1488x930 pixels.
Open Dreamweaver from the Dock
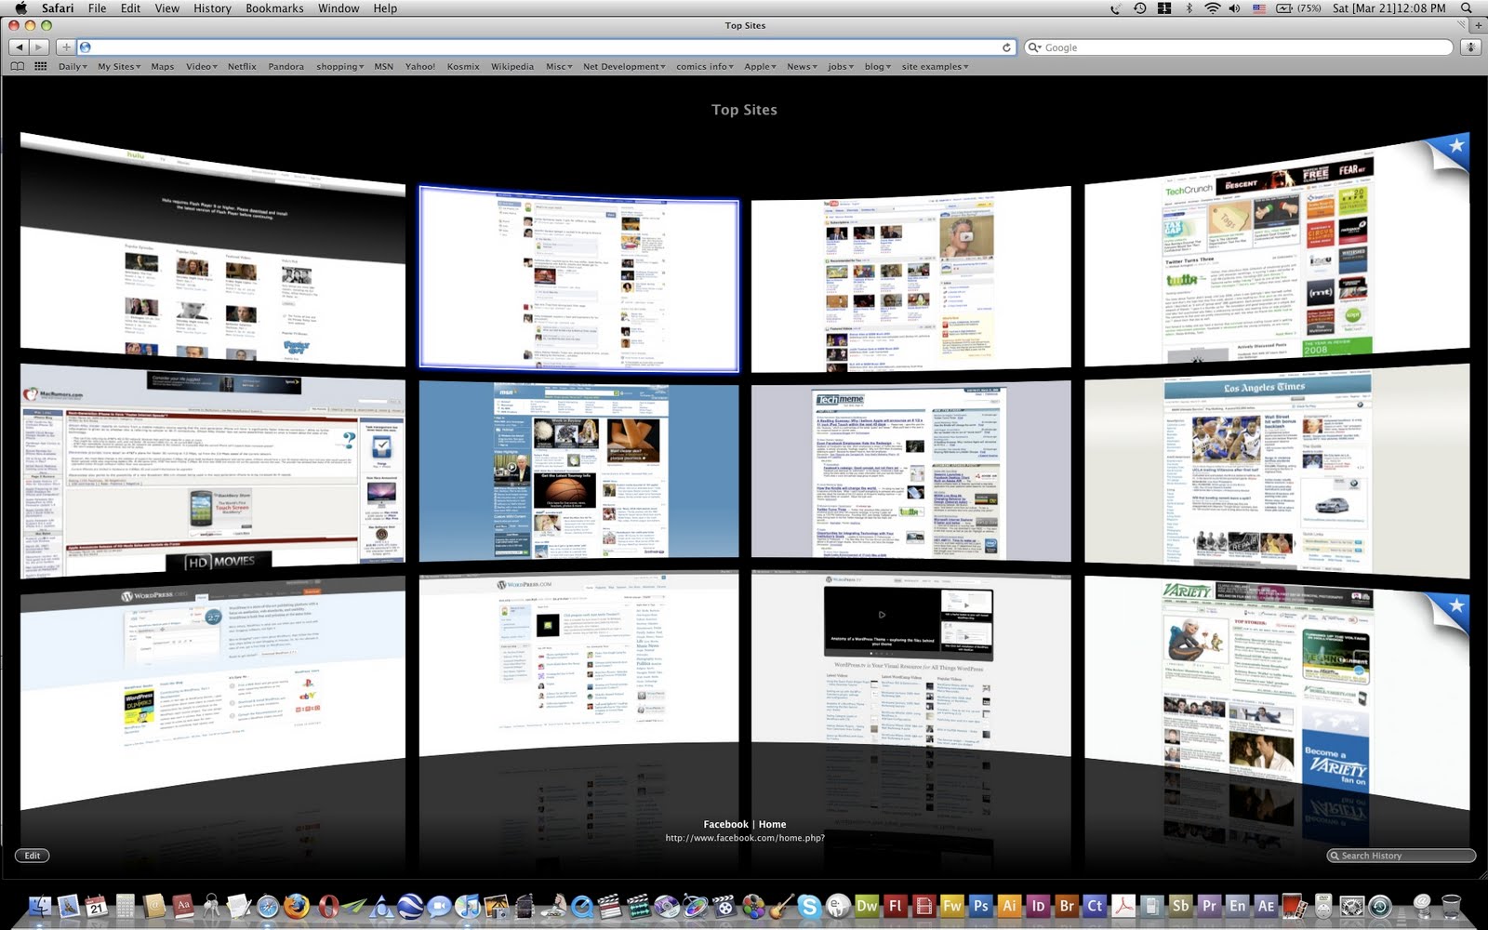(867, 905)
